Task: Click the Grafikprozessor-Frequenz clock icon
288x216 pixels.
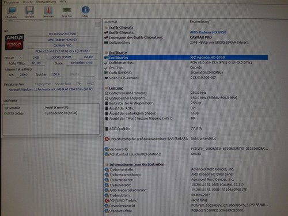Action: click(107, 93)
